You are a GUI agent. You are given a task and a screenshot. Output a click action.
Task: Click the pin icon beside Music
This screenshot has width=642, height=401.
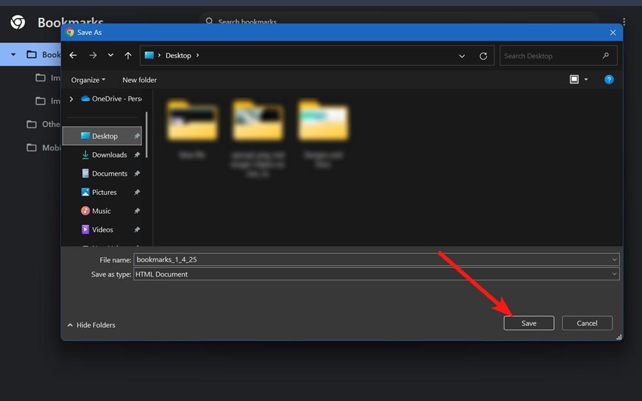[x=137, y=211]
